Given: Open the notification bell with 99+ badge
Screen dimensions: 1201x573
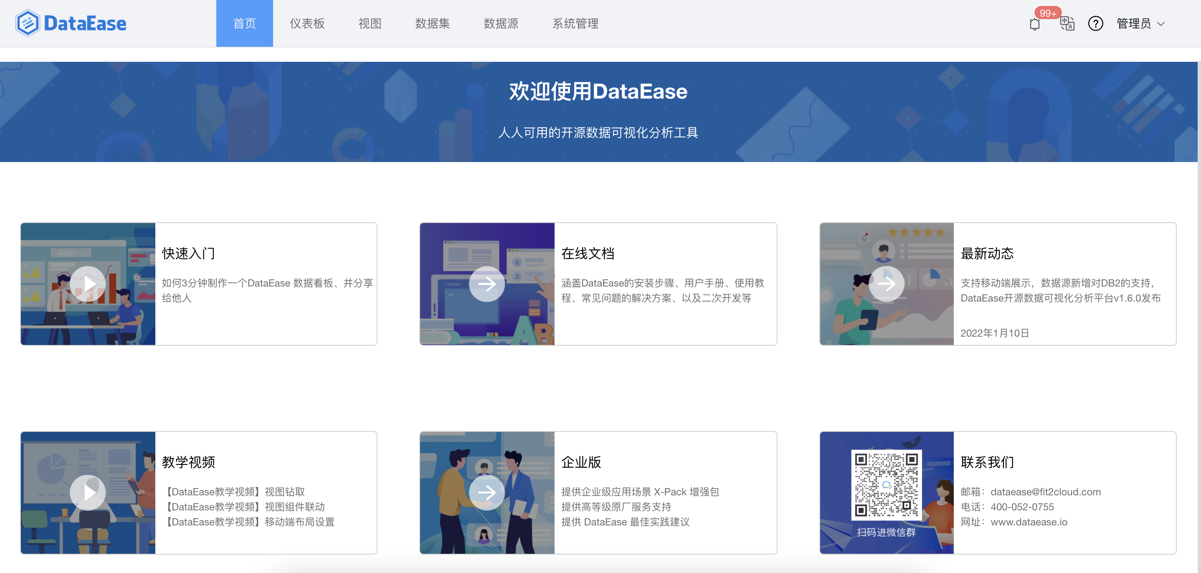Looking at the screenshot, I should tap(1034, 24).
